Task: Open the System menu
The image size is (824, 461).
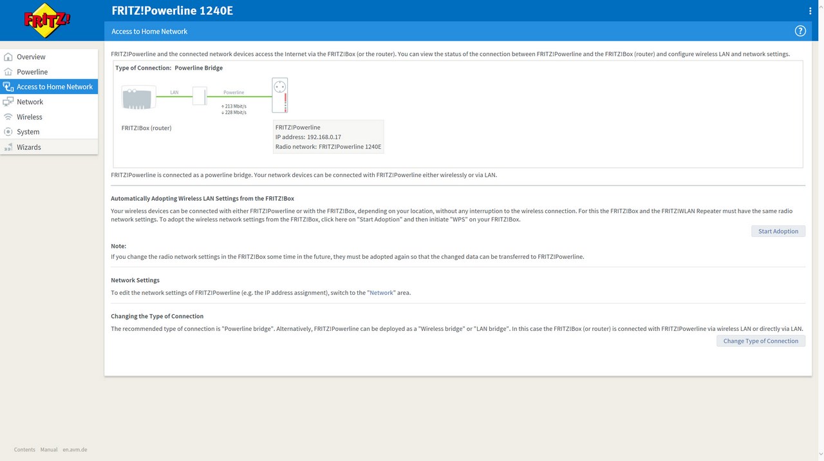Action: coord(49,131)
